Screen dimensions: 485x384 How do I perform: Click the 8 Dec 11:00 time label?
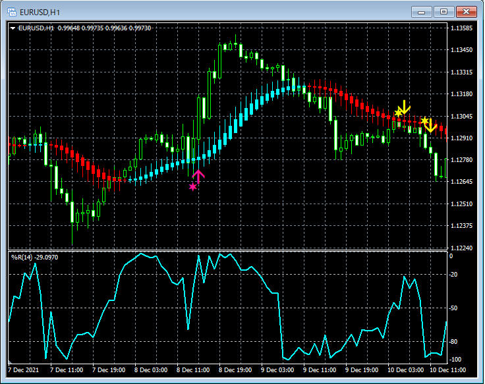click(x=193, y=370)
